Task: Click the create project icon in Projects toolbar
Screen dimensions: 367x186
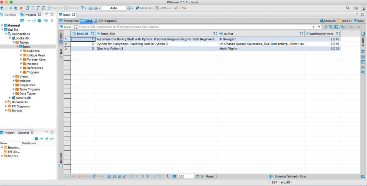Action: [x=22, y=20]
